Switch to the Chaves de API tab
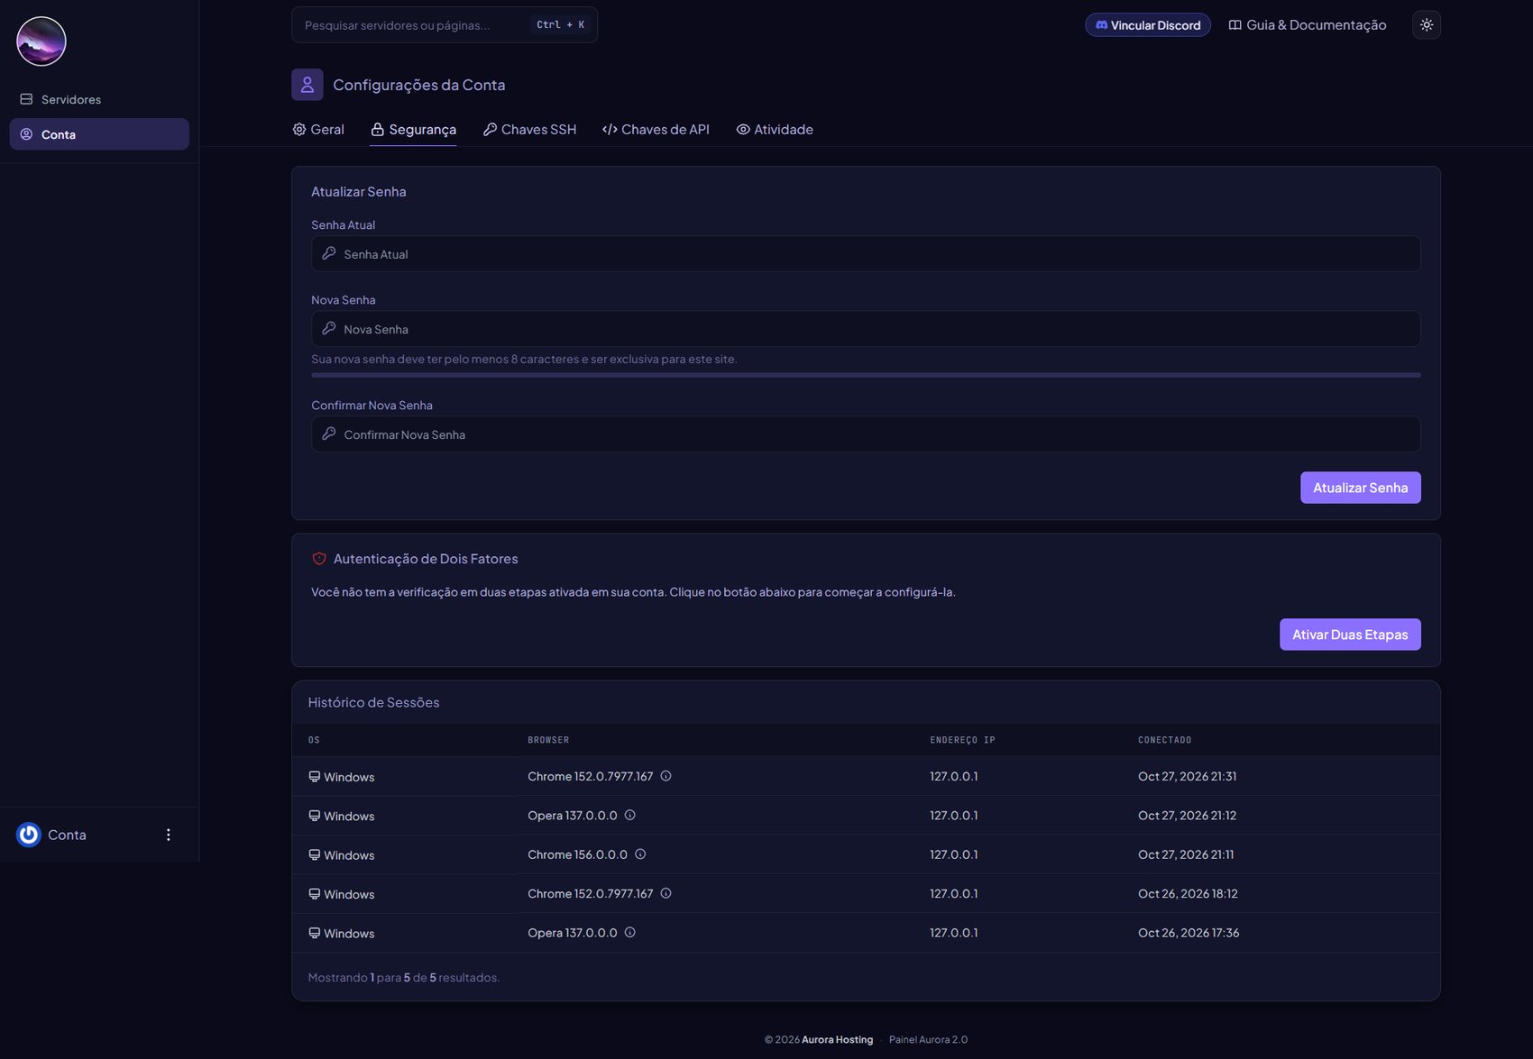The height and width of the screenshot is (1059, 1533). (656, 130)
